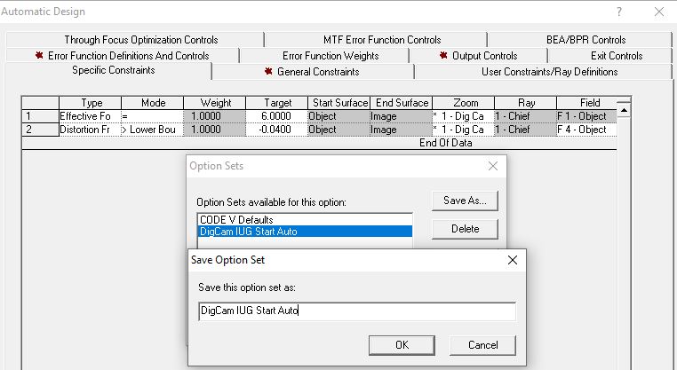
Task: Open the Exit Controls tab
Action: click(616, 55)
